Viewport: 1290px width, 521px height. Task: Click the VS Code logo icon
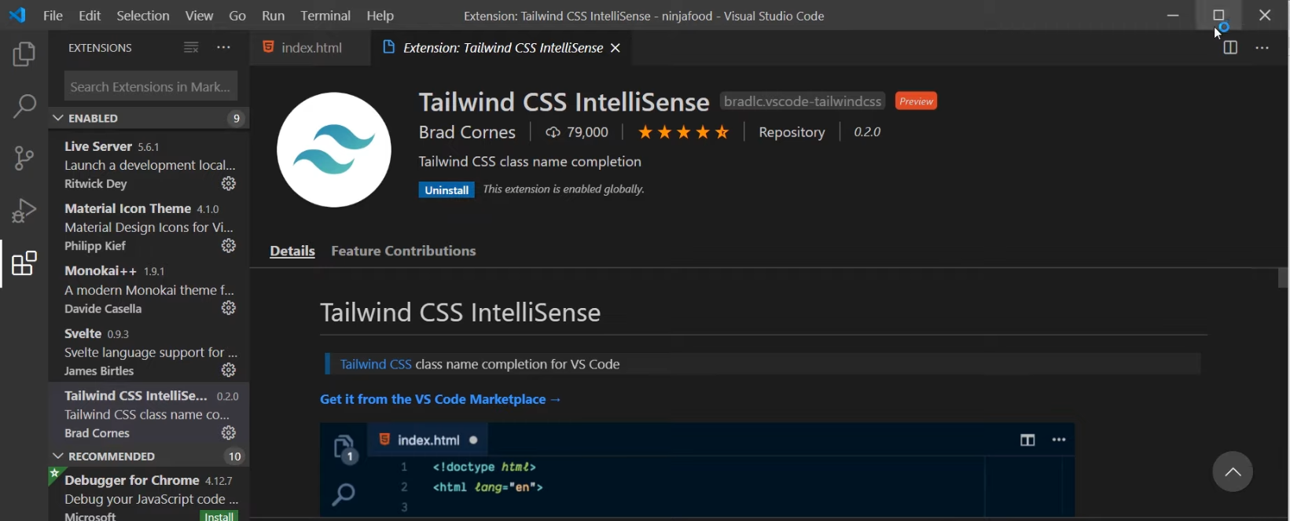tap(17, 15)
